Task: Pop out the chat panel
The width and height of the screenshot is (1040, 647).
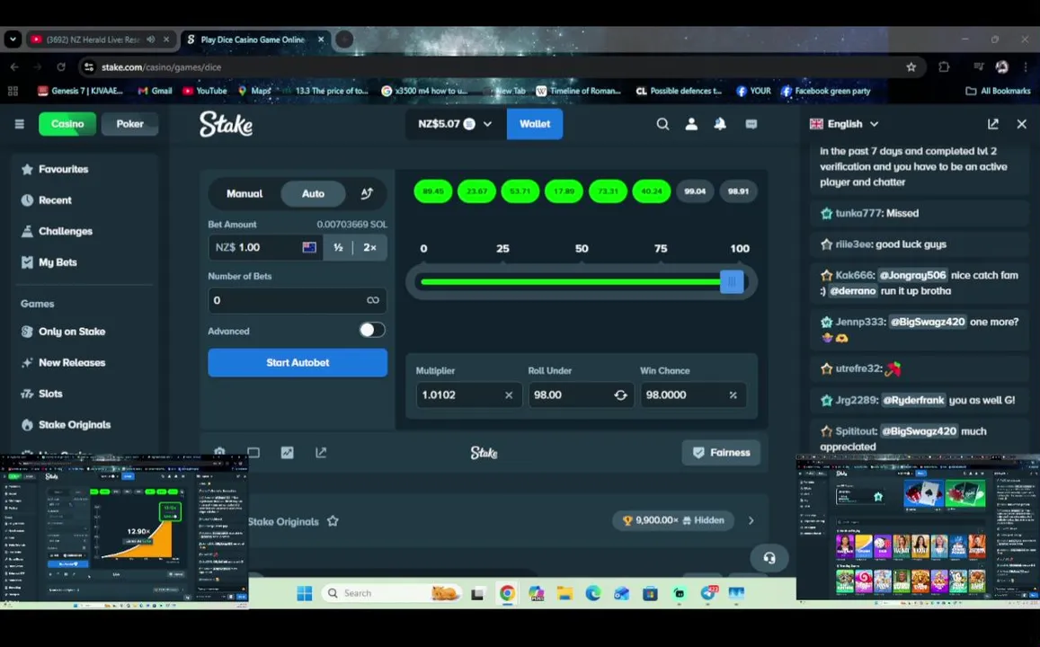Action: 993,124
